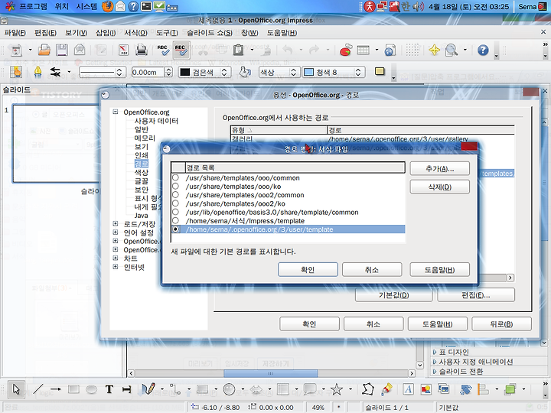Select the Text T tool
551x413 pixels.
[x=109, y=389]
